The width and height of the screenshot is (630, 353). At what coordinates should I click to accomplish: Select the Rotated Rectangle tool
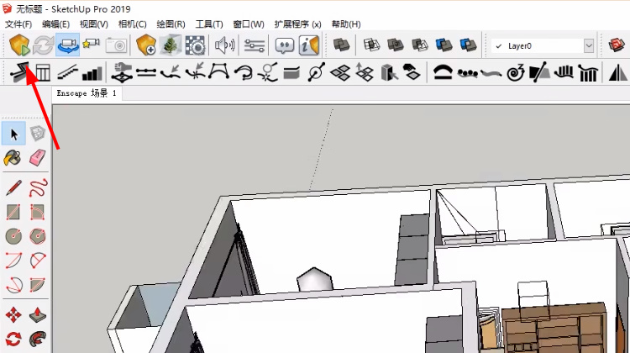point(37,212)
